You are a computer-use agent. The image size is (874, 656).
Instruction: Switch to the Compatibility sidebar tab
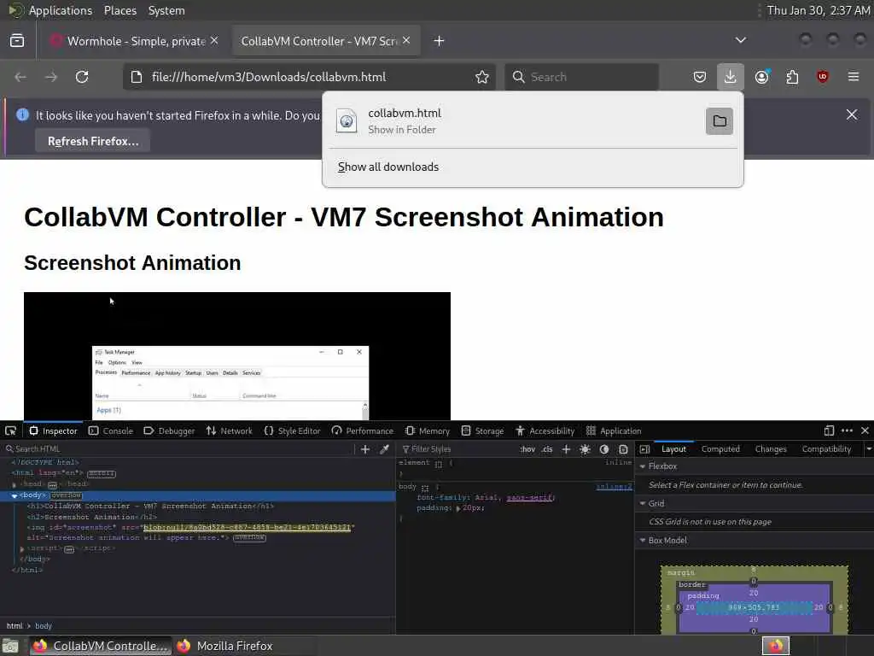pos(826,449)
